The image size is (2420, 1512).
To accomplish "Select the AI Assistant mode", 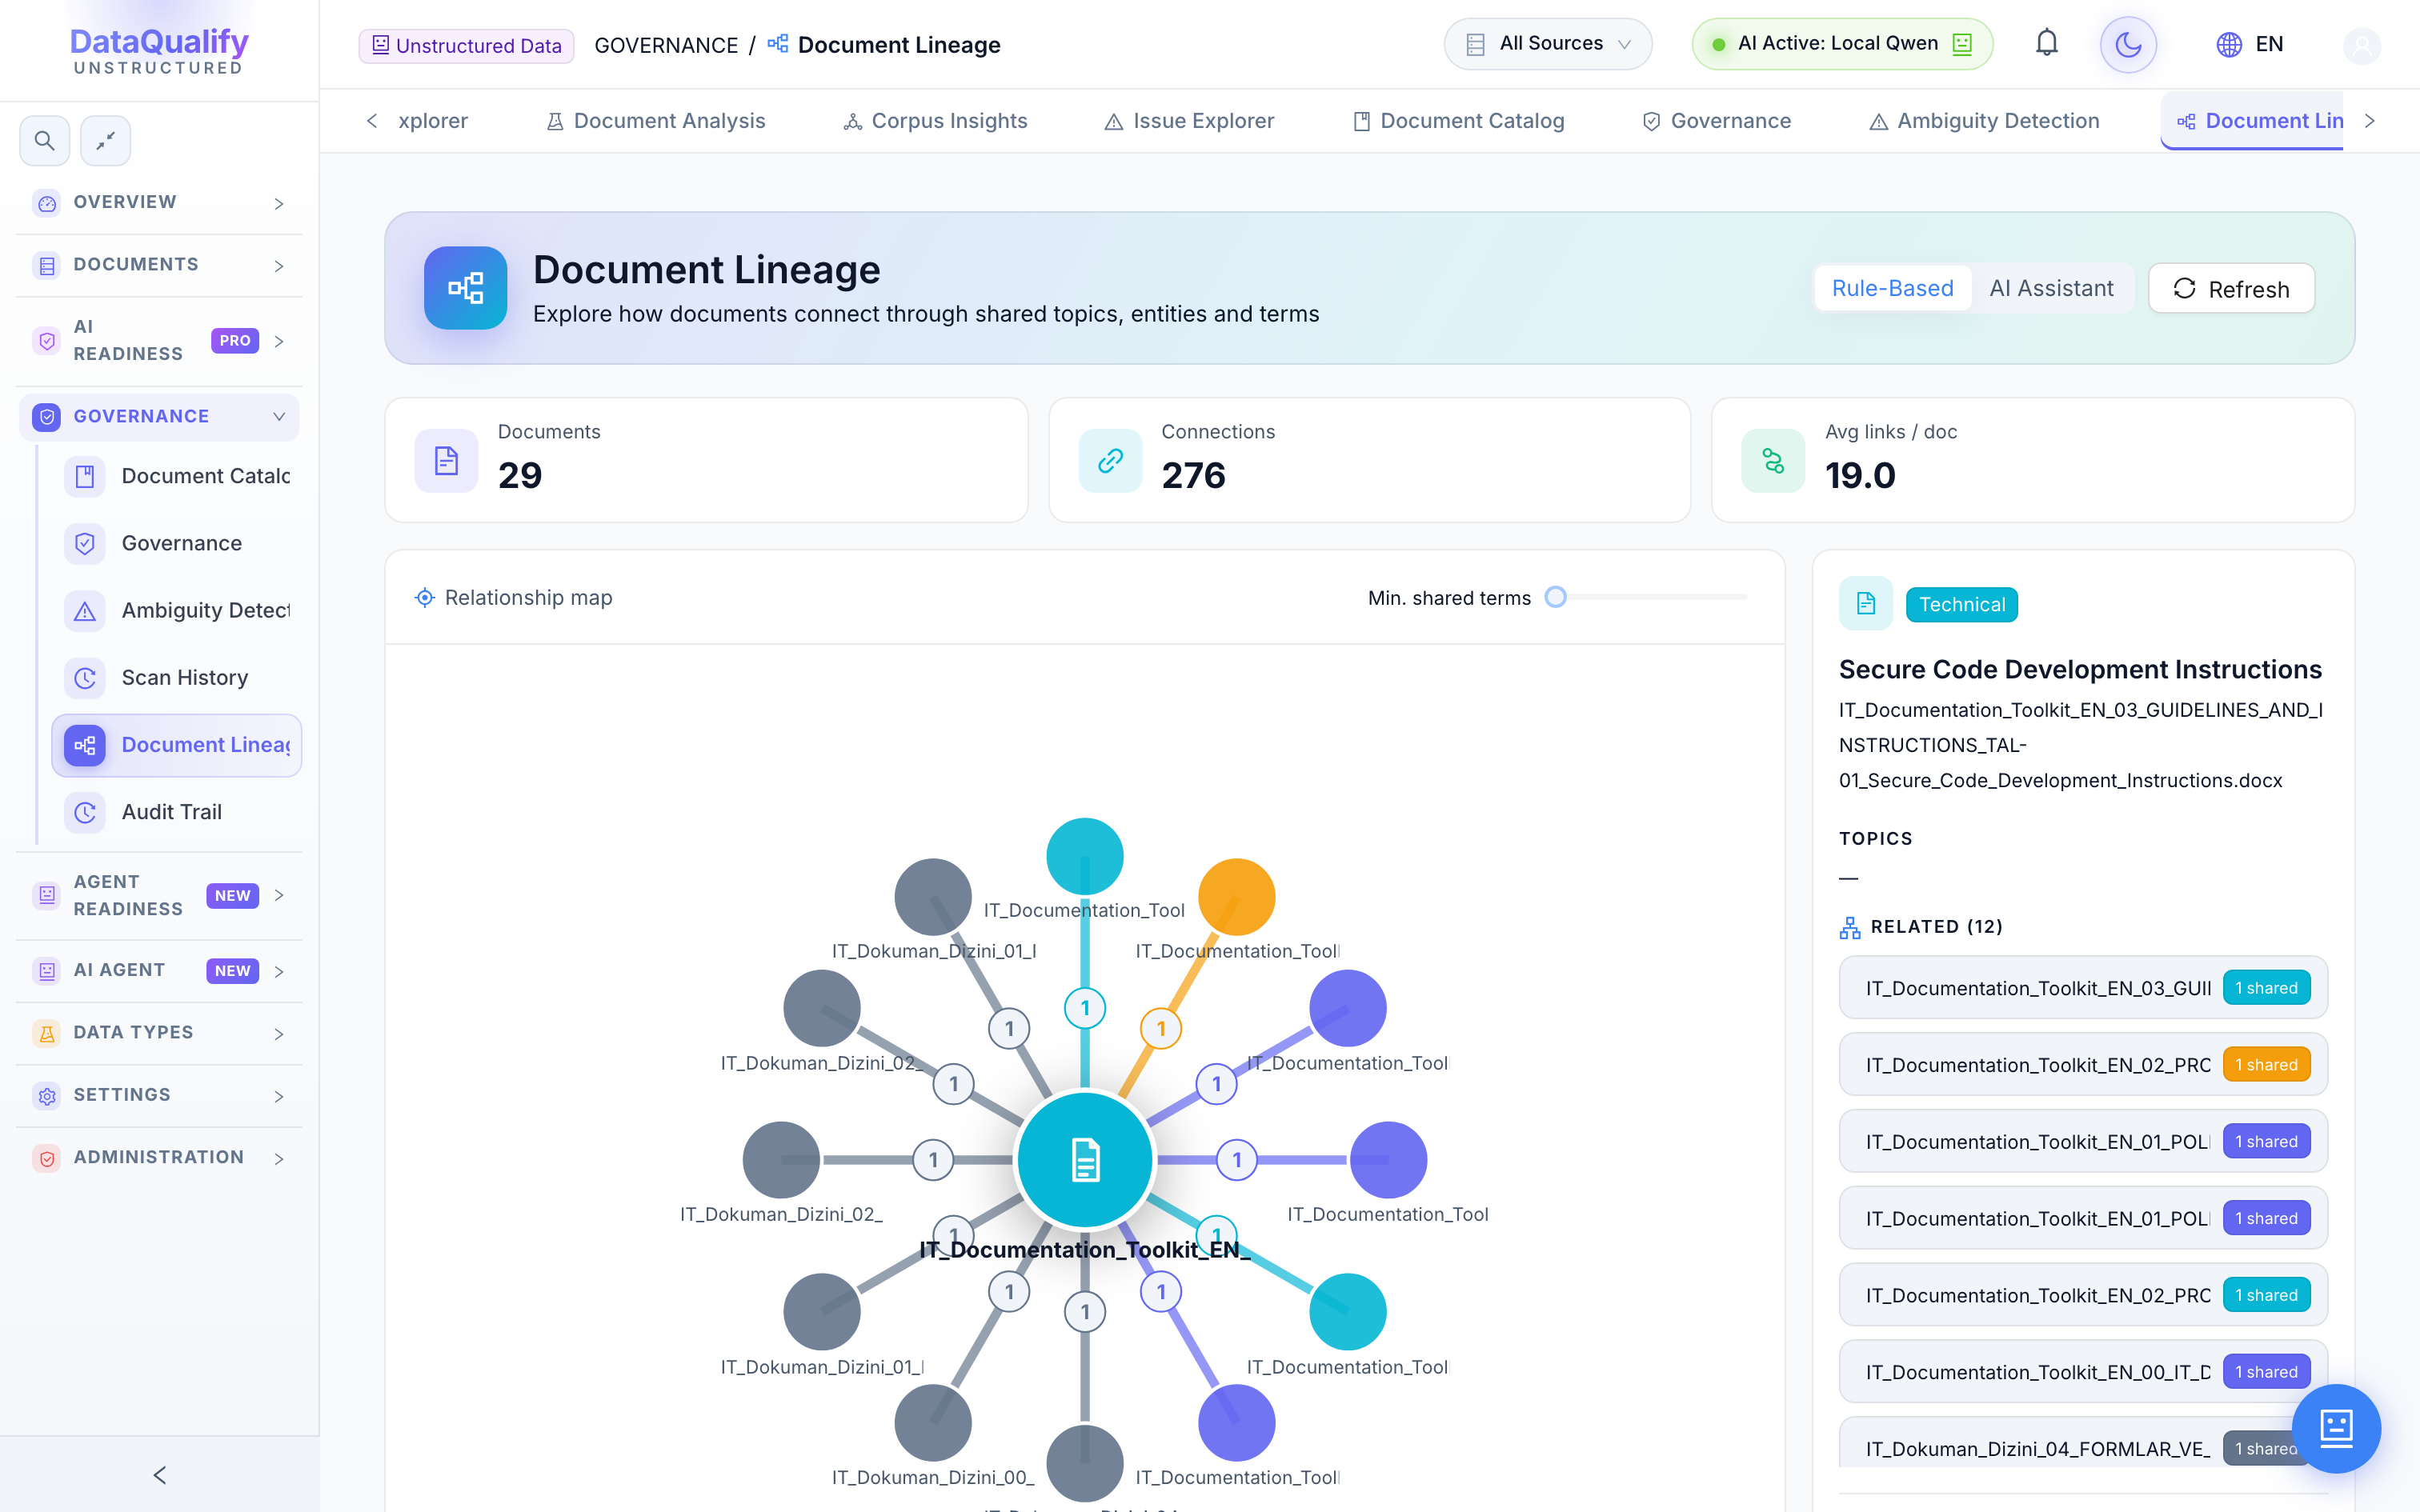I will click(x=2051, y=289).
